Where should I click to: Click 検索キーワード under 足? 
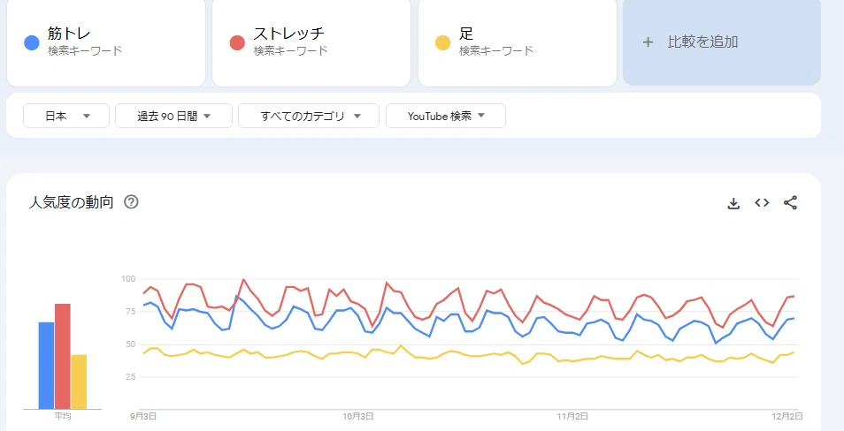tap(496, 51)
